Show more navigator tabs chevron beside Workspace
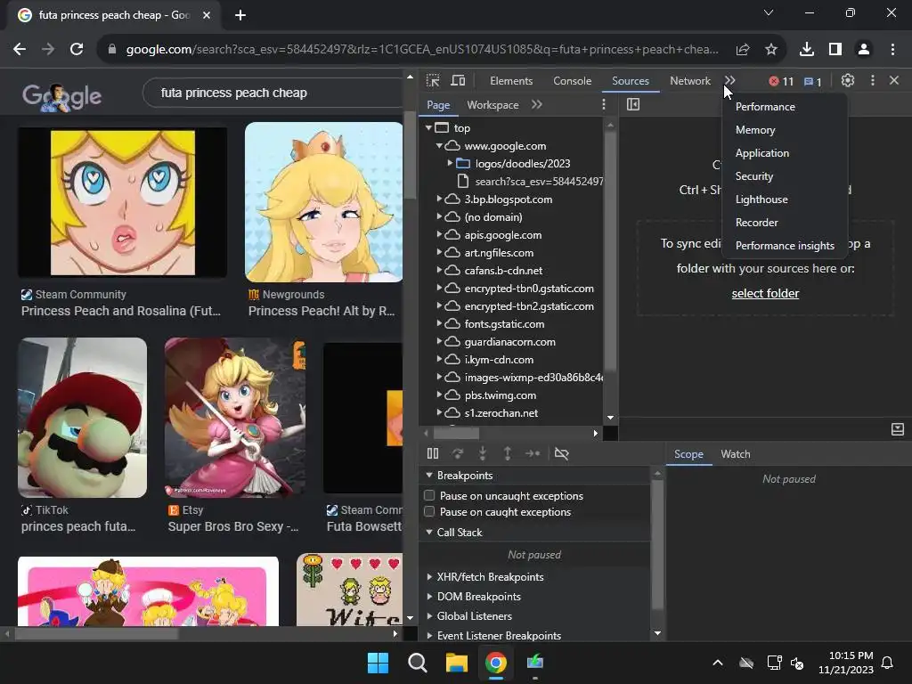The width and height of the screenshot is (912, 684). pos(536,104)
